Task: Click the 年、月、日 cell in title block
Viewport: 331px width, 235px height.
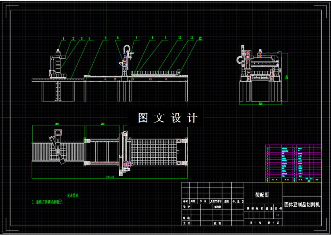Action: (238, 201)
